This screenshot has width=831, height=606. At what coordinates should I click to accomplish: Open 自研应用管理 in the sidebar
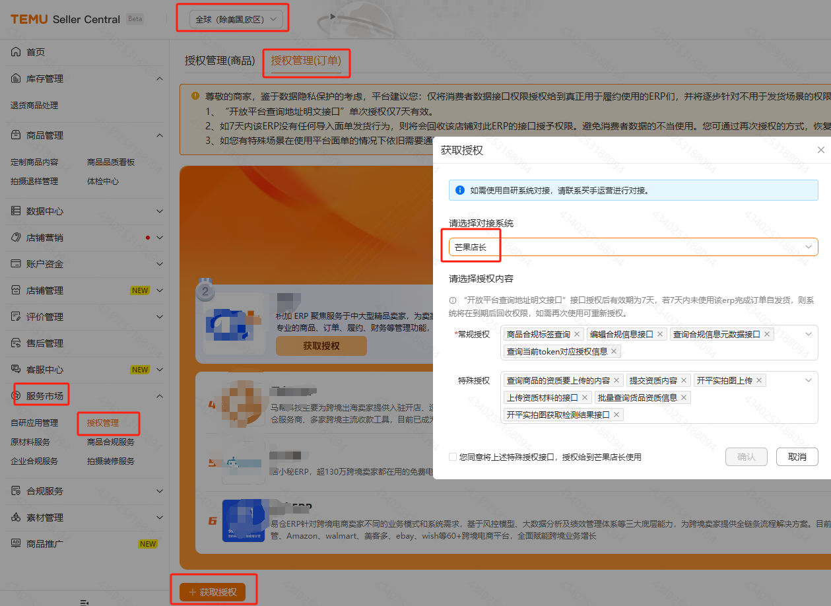(x=34, y=422)
